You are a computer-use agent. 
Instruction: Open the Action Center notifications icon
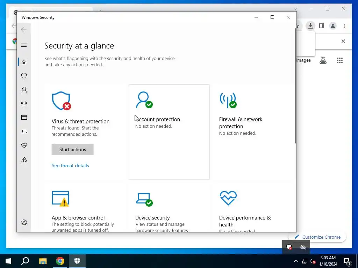347,261
